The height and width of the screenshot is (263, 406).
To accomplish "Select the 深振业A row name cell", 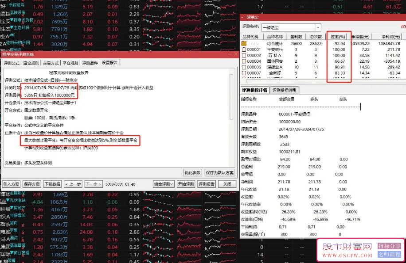I will point(275,67).
